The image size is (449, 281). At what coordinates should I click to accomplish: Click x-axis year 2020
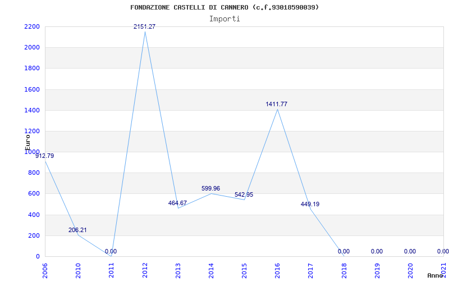tap(411, 271)
